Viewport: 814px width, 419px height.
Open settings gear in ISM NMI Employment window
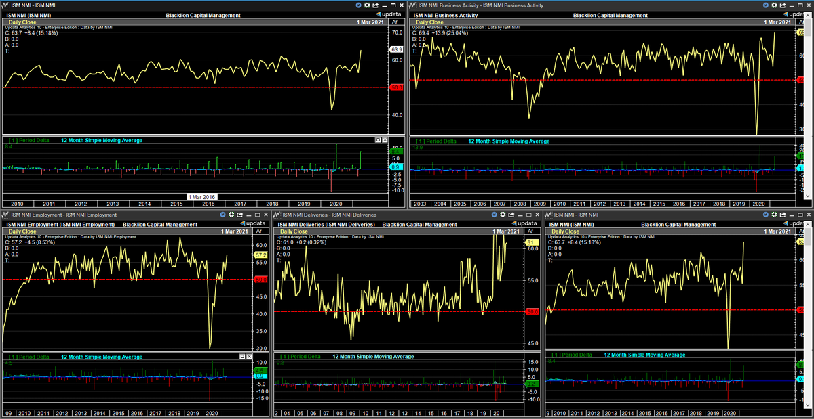(231, 215)
